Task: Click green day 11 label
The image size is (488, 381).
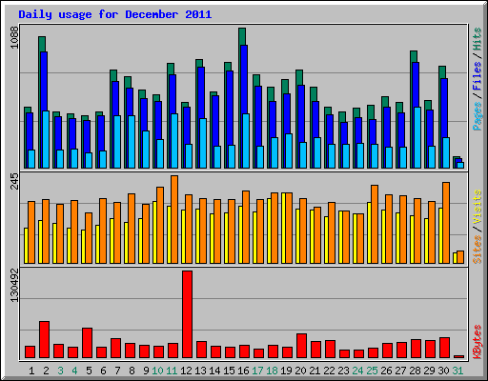Action: (x=172, y=371)
